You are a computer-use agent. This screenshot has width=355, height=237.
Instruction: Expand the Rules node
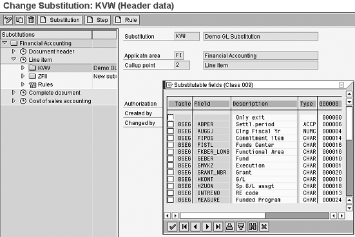[x=23, y=84]
